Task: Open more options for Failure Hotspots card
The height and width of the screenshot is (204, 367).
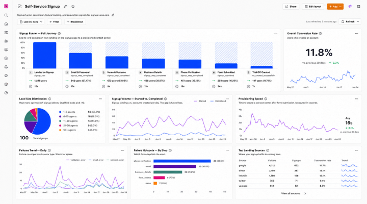Action: pos(227,150)
